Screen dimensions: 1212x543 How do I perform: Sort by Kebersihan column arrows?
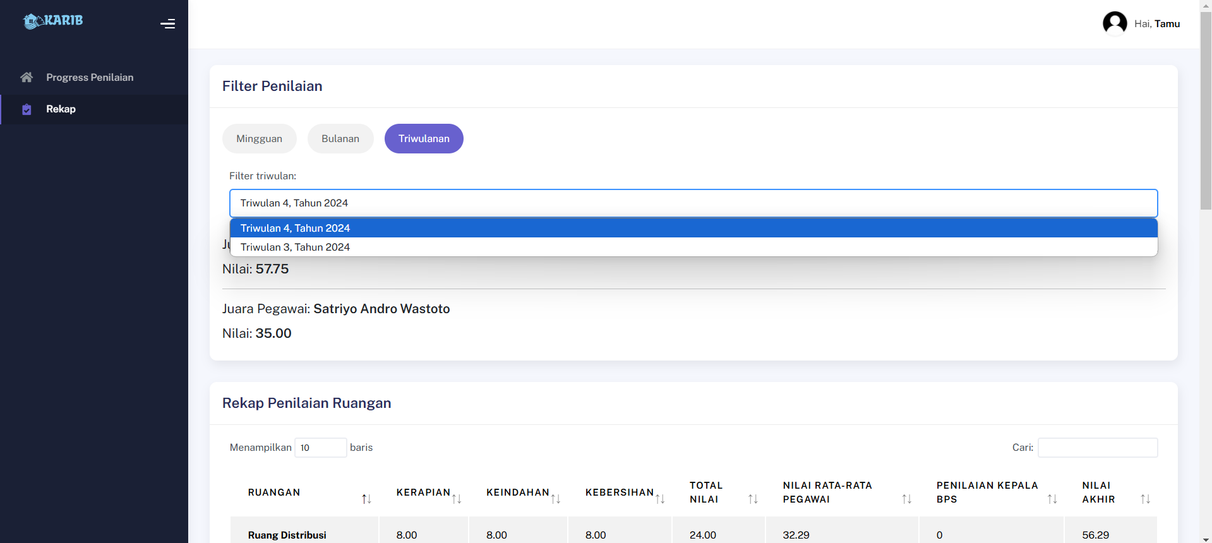660,499
